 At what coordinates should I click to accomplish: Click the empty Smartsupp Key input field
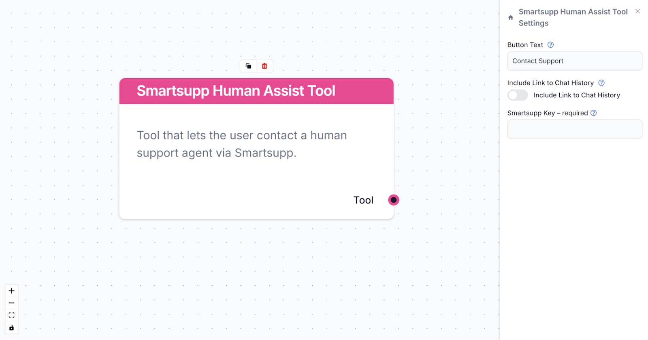coord(574,129)
